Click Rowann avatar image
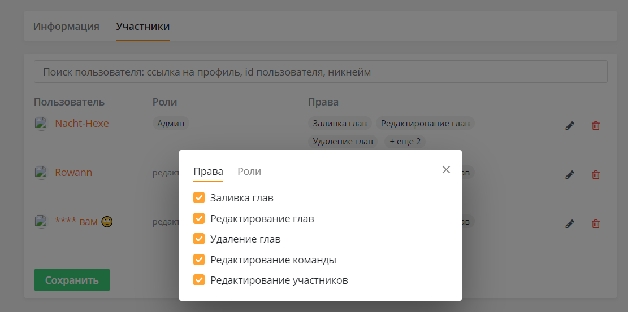Image resolution: width=628 pixels, height=312 pixels. (x=41, y=173)
